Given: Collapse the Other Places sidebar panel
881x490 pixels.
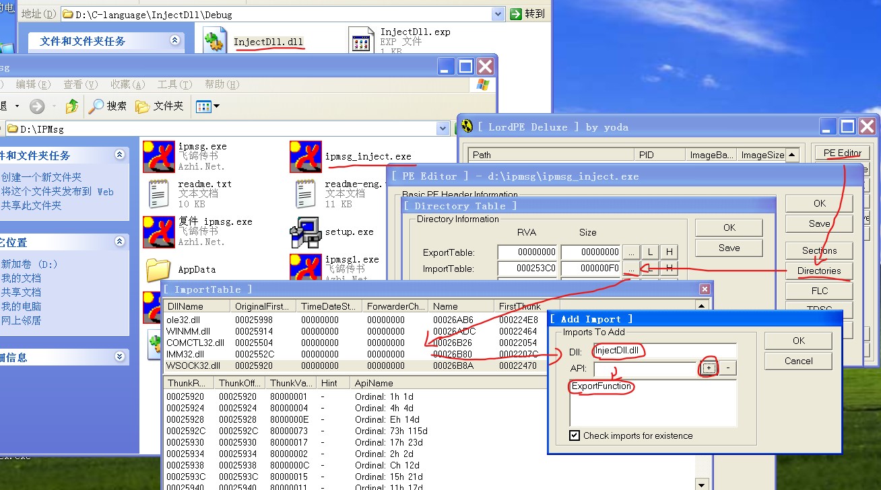Looking at the screenshot, I should 120,242.
